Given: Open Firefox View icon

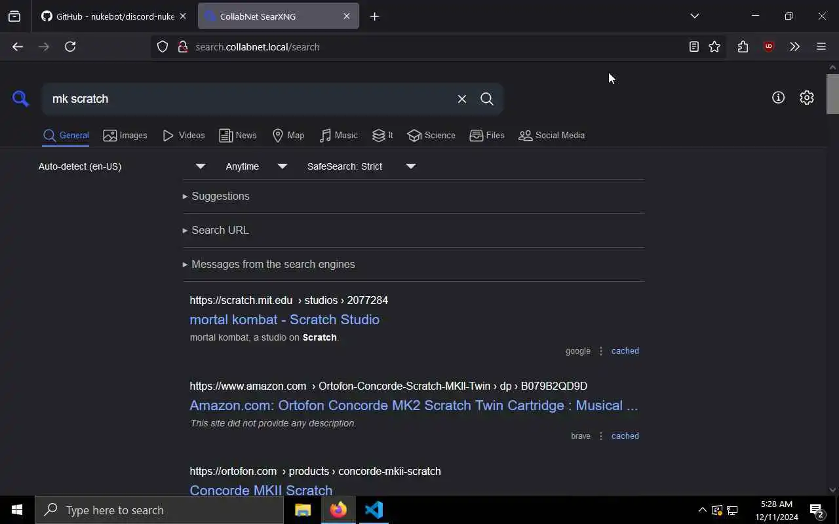Looking at the screenshot, I should click(x=14, y=16).
